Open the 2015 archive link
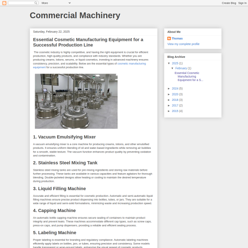Viewport: 248px width, 248px height. click(175, 111)
